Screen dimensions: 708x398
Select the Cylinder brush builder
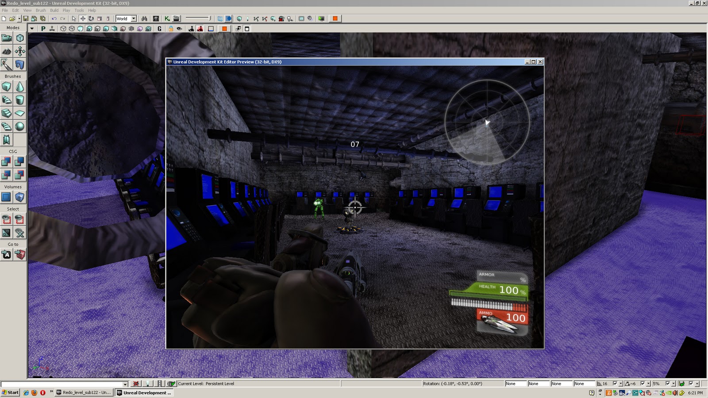click(x=20, y=100)
